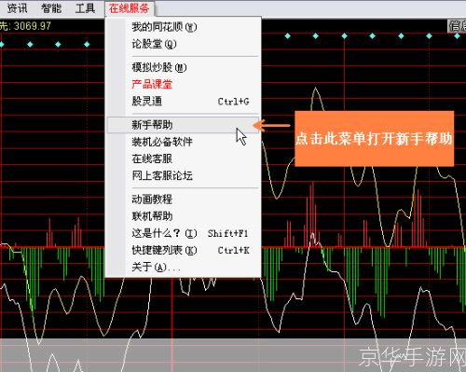Click 新手帮助 menu item
Screen dimensions: 466x372
(x=184, y=125)
